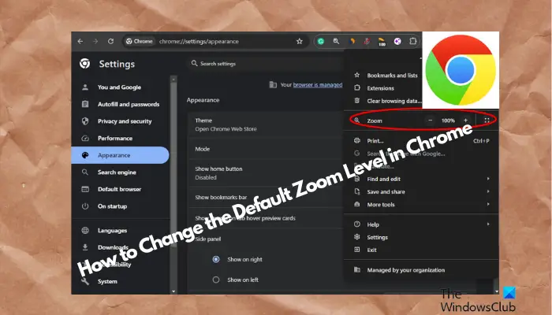Reload the page with the refresh icon
The image size is (552, 315).
[110, 41]
